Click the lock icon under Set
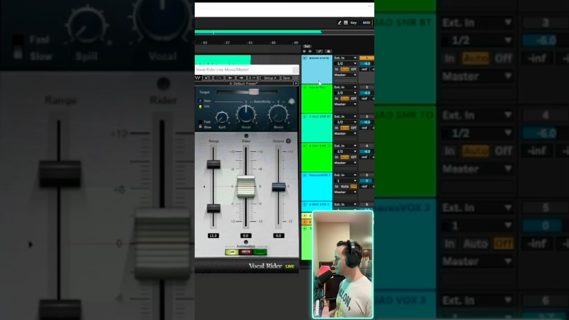 [x=329, y=51]
